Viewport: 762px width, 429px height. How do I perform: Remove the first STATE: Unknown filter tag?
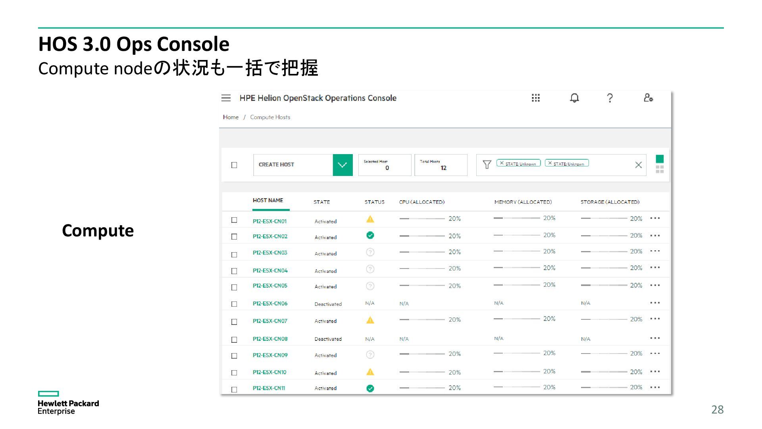[502, 163]
